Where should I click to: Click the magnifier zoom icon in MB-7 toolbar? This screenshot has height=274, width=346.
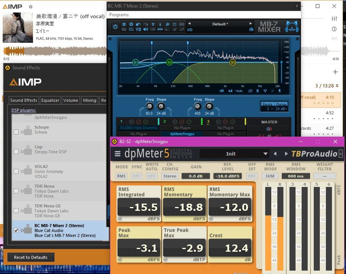[x=167, y=24]
